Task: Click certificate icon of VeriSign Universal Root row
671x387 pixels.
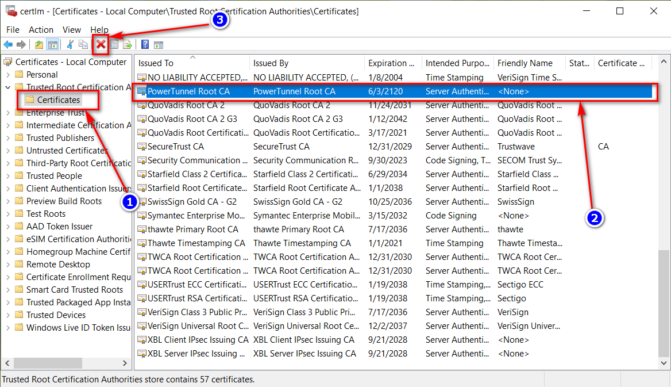Action: pos(142,326)
